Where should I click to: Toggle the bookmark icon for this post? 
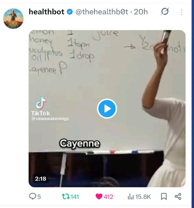(164, 197)
